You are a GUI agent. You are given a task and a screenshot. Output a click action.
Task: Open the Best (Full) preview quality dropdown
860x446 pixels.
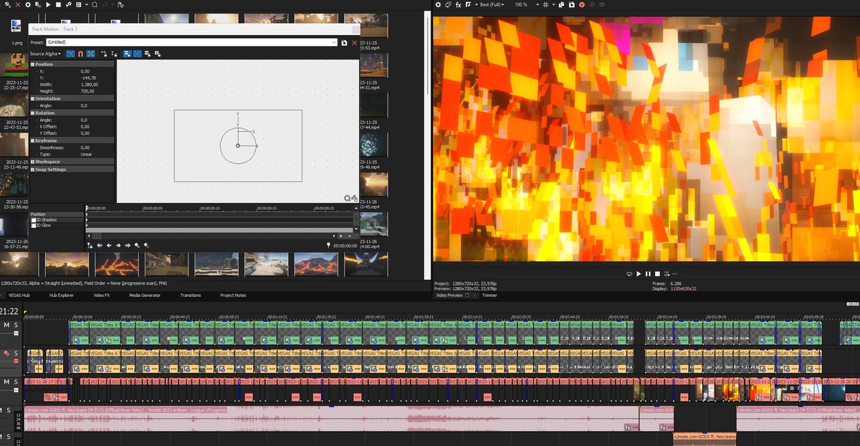tap(492, 4)
